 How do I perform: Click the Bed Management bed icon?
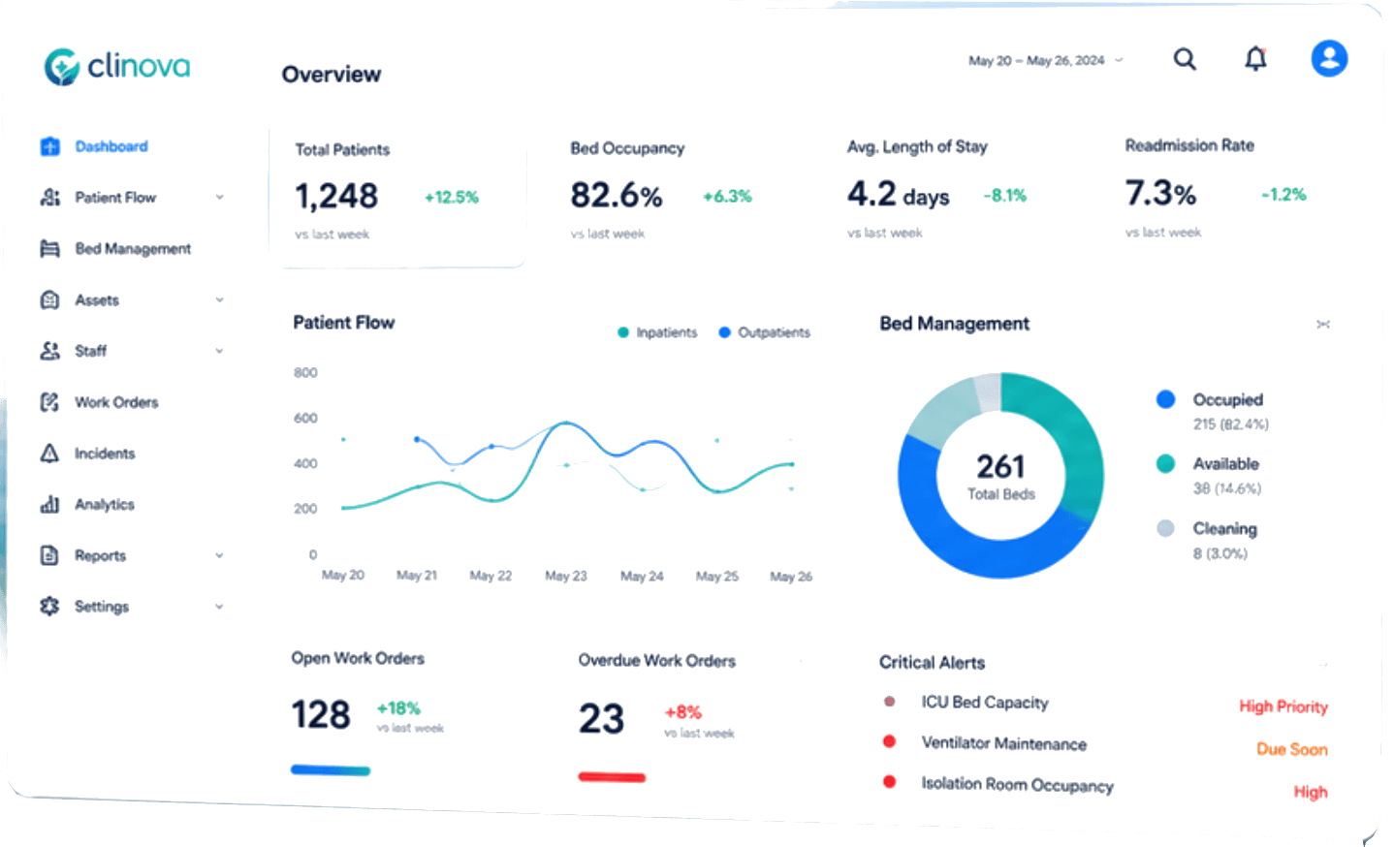point(50,249)
